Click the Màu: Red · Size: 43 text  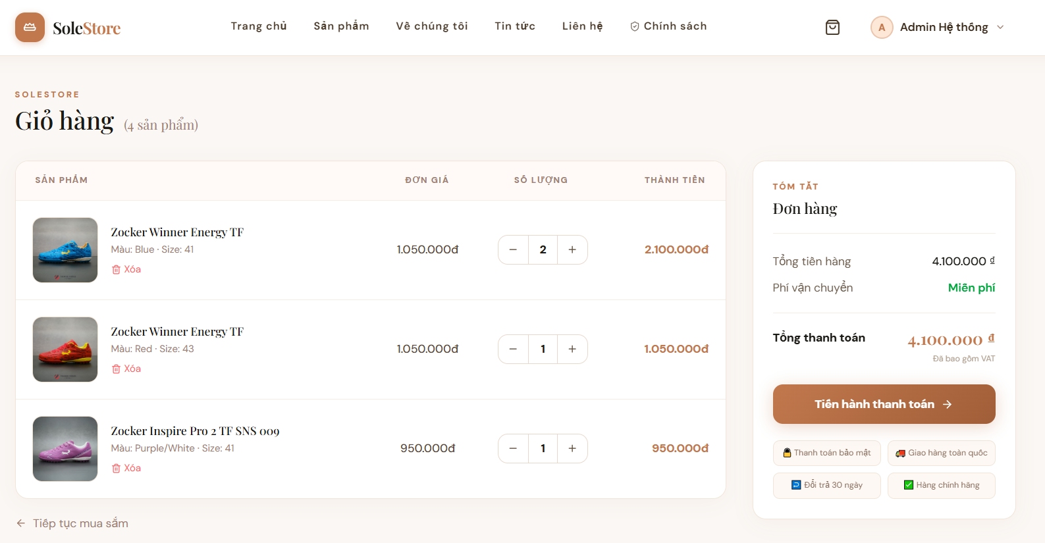152,349
